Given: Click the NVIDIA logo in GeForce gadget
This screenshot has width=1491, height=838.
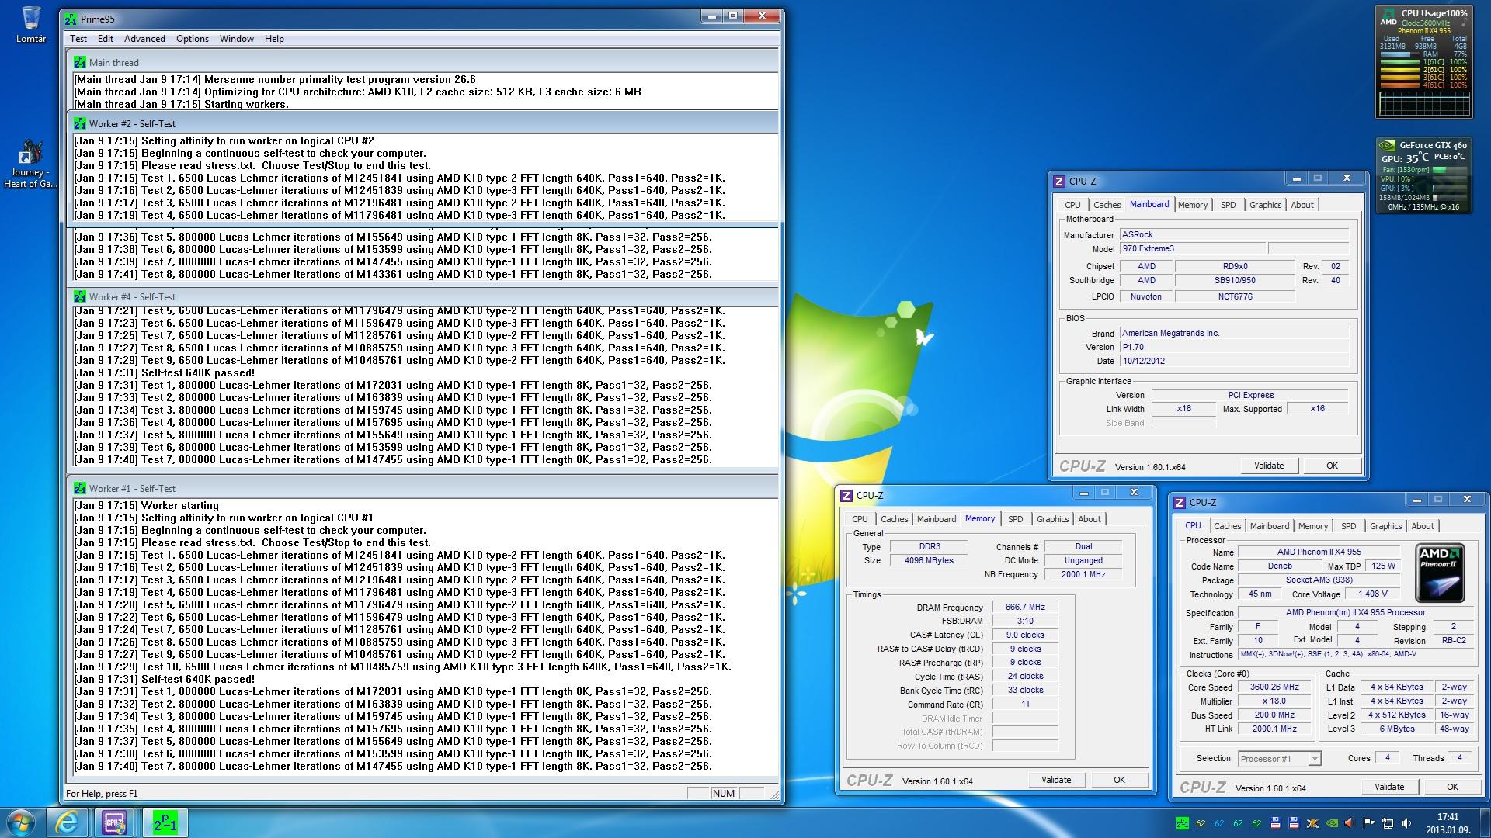Looking at the screenshot, I should coord(1387,145).
